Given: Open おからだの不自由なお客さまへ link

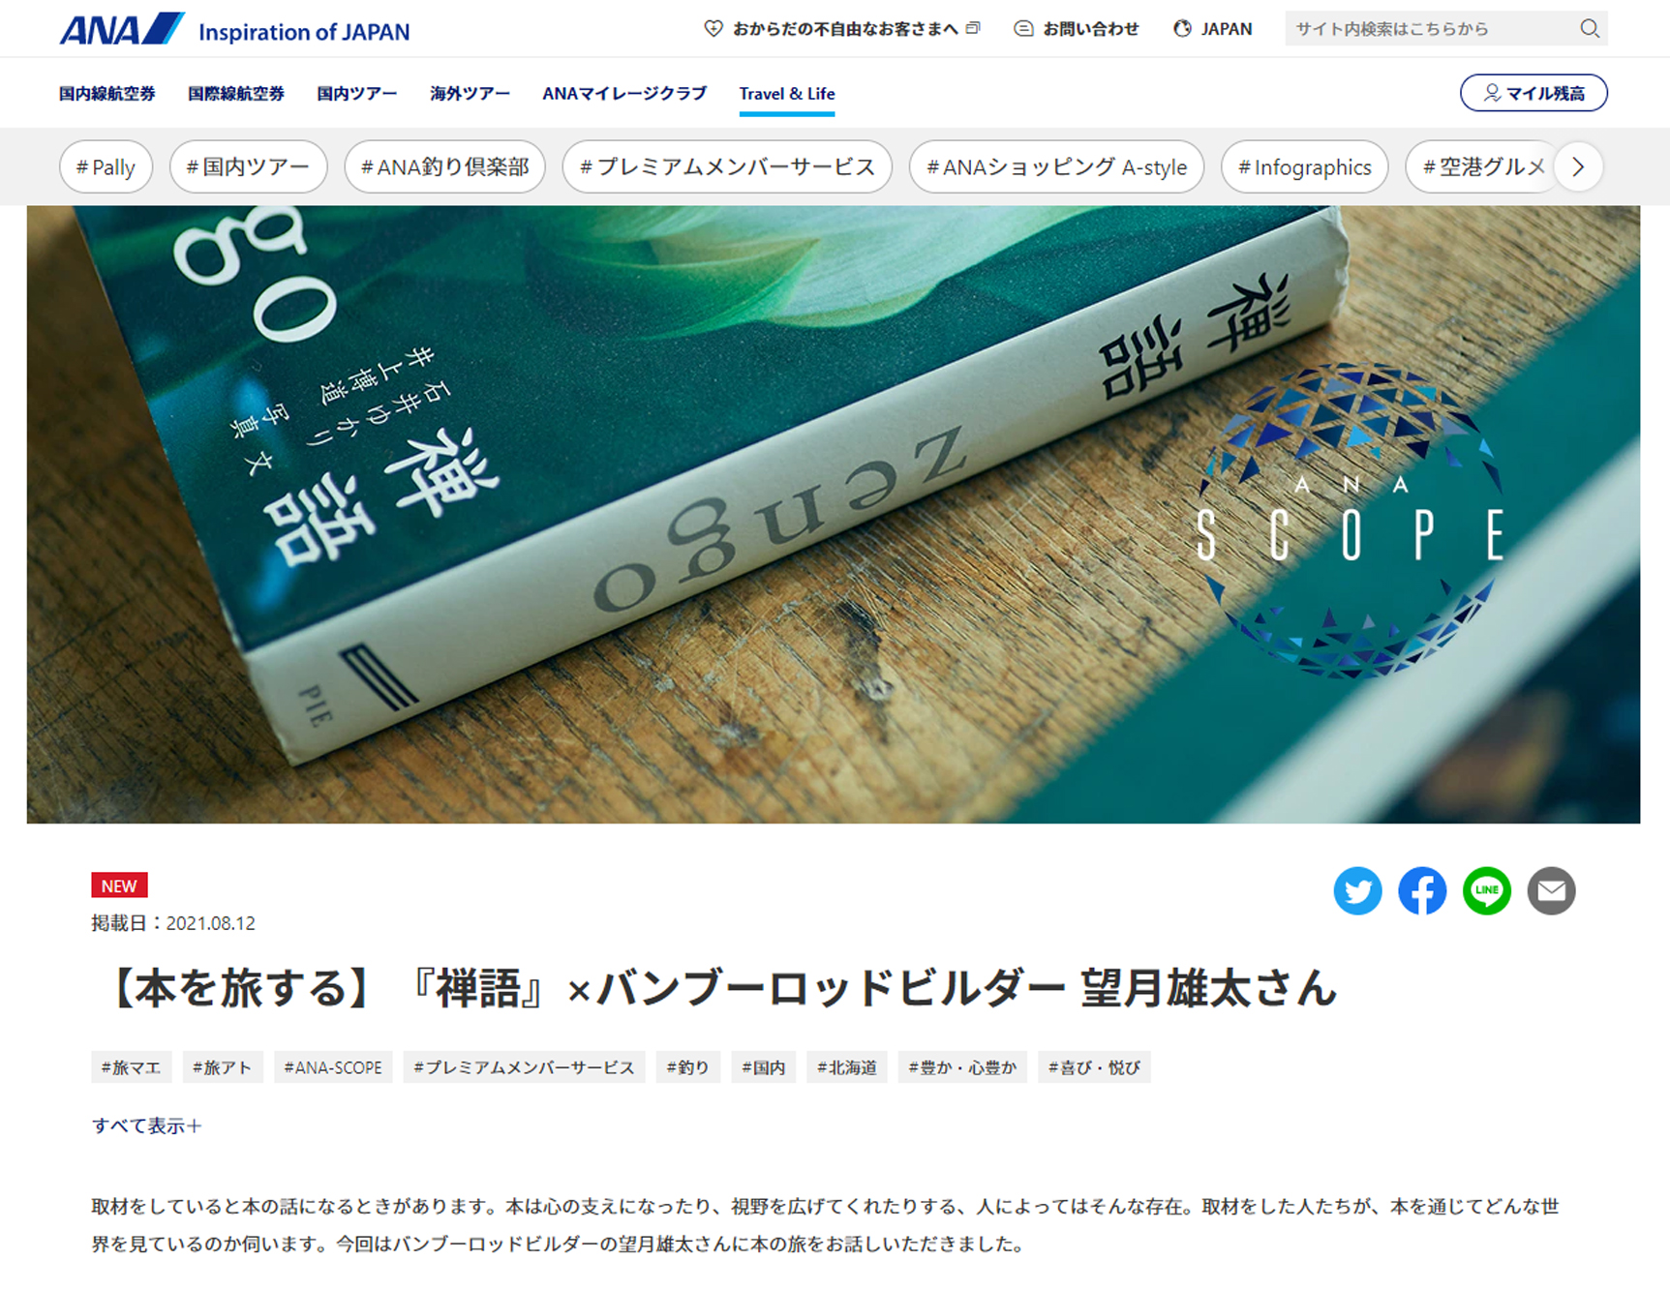Looking at the screenshot, I should tap(842, 29).
